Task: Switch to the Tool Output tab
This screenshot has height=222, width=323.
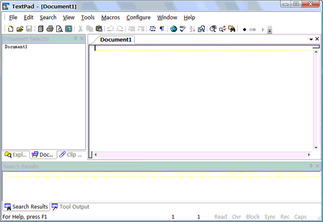Action: coord(70,207)
